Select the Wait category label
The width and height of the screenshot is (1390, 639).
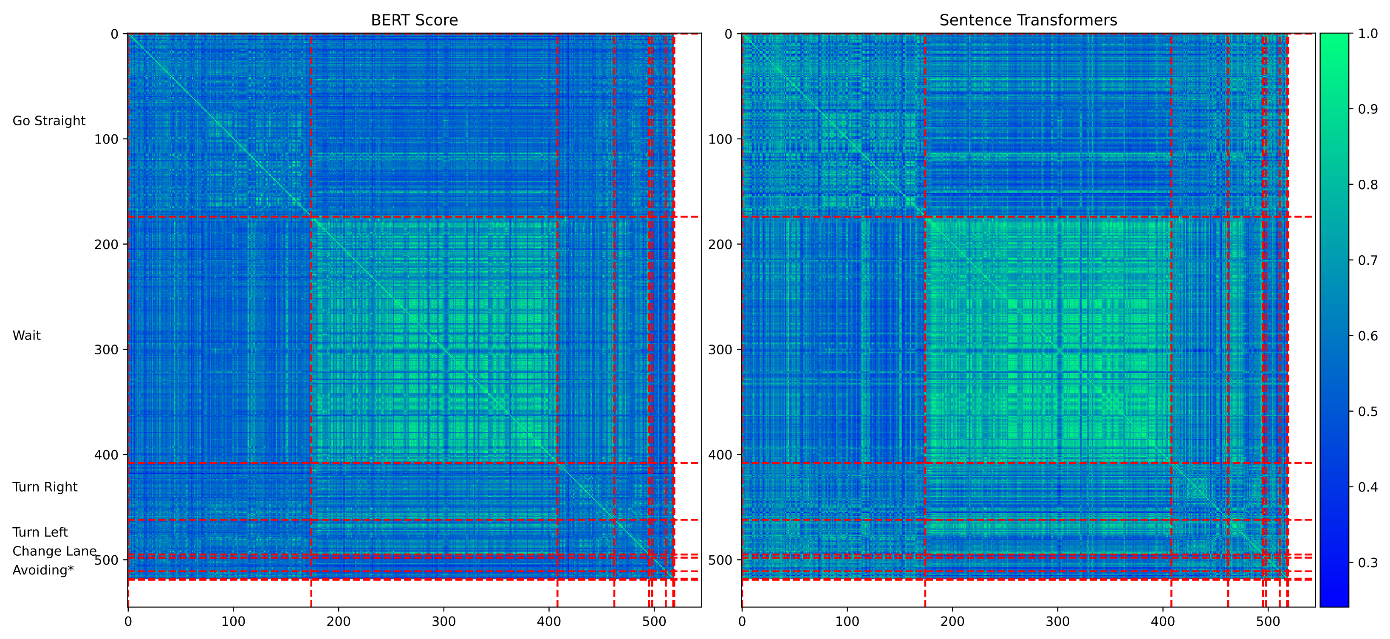pyautogui.click(x=26, y=336)
